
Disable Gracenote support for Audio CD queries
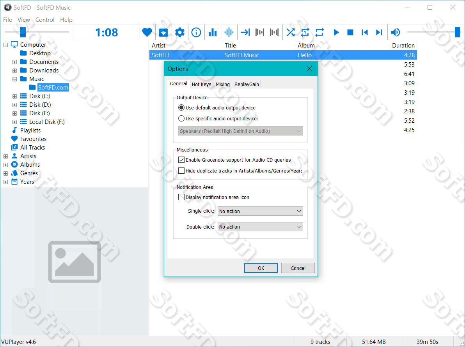(x=181, y=160)
